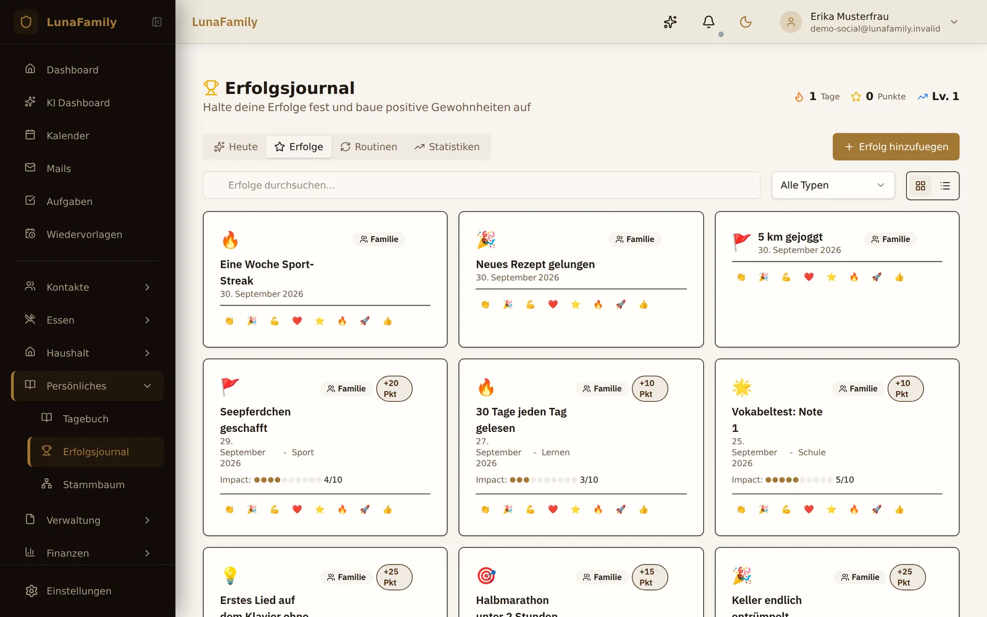The height and width of the screenshot is (617, 987).
Task: Expand the Haushalt section
Action: (88, 353)
